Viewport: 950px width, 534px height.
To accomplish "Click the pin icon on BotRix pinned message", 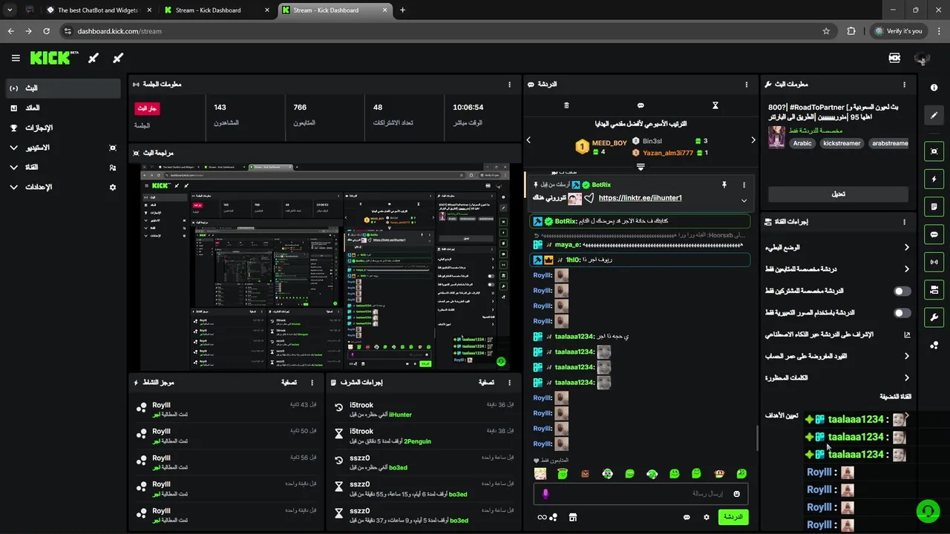I will pos(724,184).
